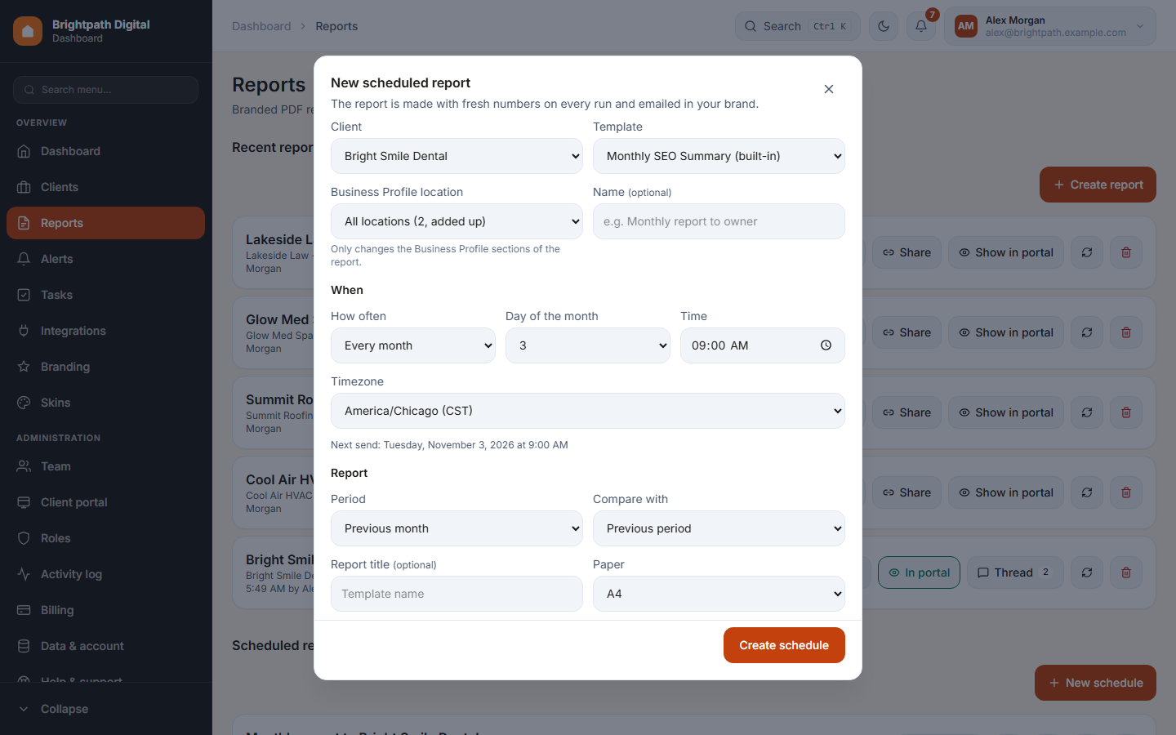Toggle dark mode with the moon icon
1176x735 pixels.
point(884,26)
